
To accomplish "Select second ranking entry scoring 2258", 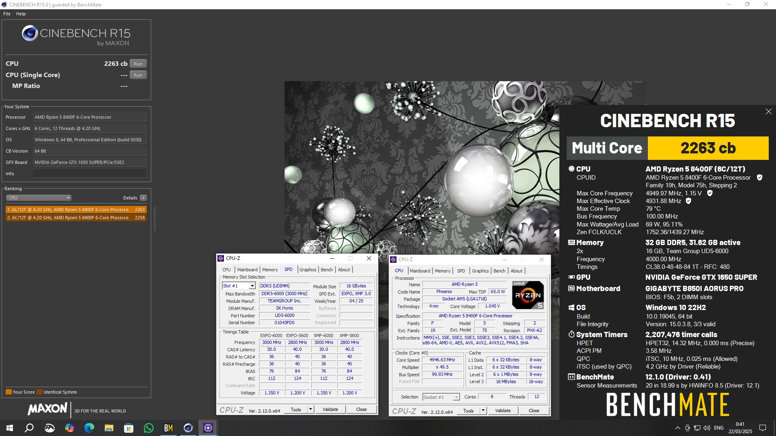I will tap(76, 218).
